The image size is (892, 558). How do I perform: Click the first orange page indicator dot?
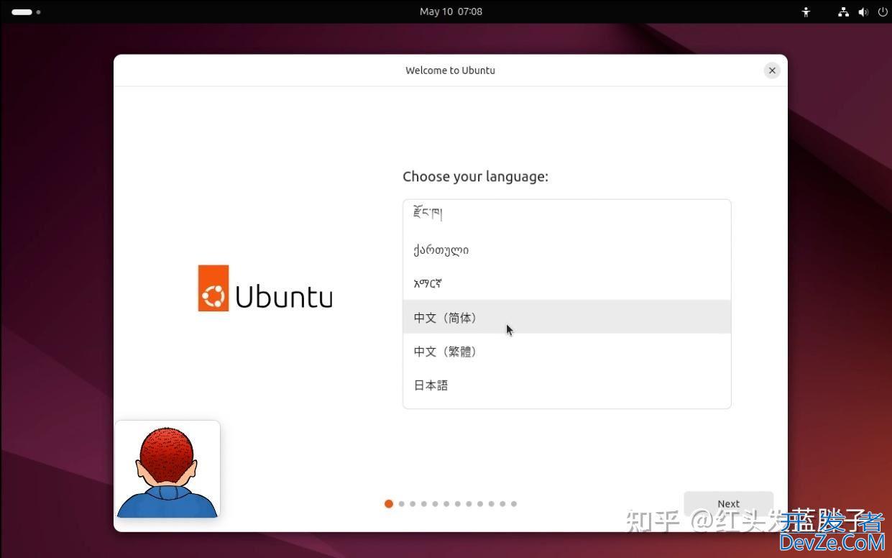(x=389, y=504)
